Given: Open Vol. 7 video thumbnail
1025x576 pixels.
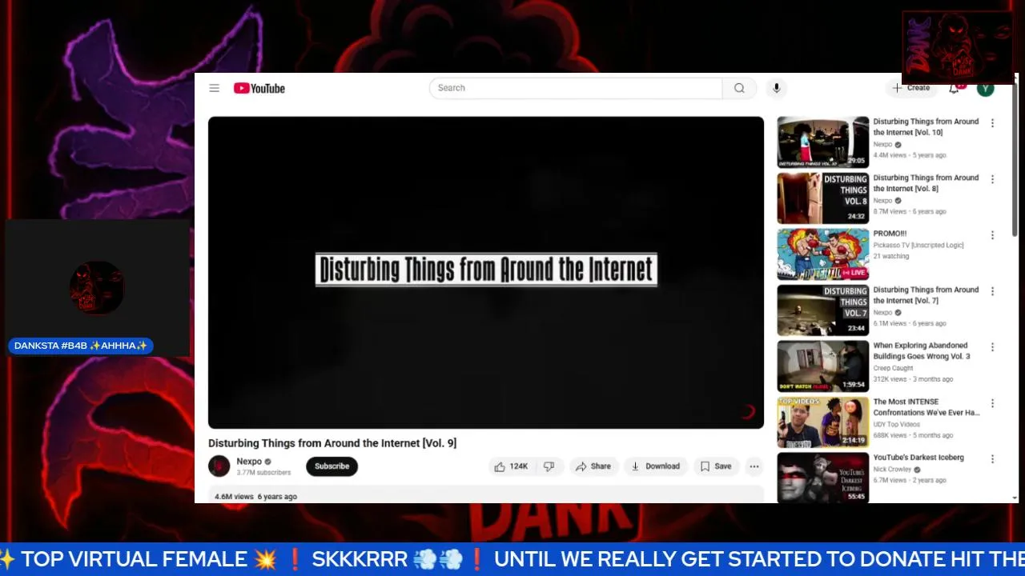Looking at the screenshot, I should 822,310.
